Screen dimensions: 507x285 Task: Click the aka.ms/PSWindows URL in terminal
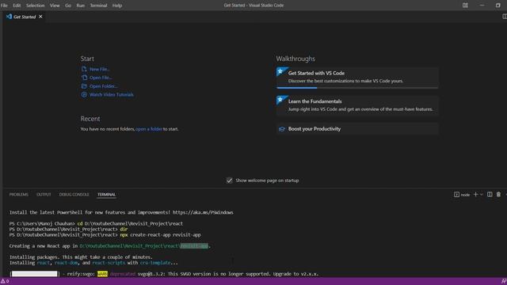coord(203,212)
